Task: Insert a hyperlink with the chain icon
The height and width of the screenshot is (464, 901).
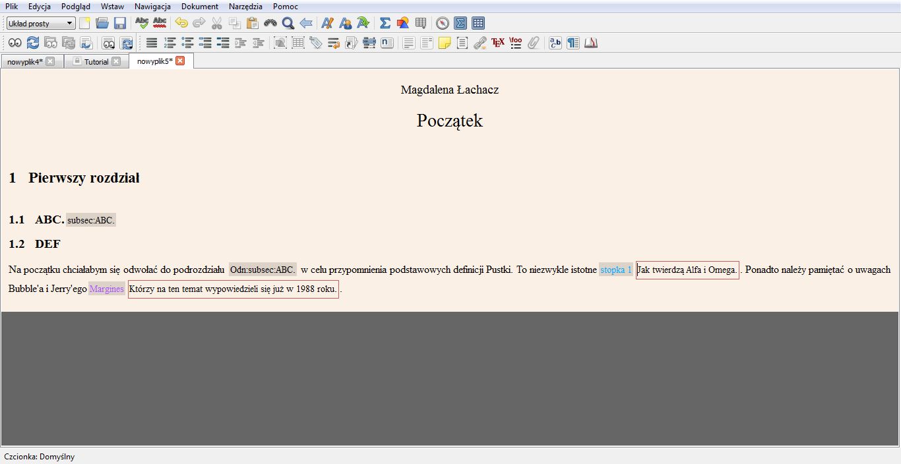Action: 480,43
